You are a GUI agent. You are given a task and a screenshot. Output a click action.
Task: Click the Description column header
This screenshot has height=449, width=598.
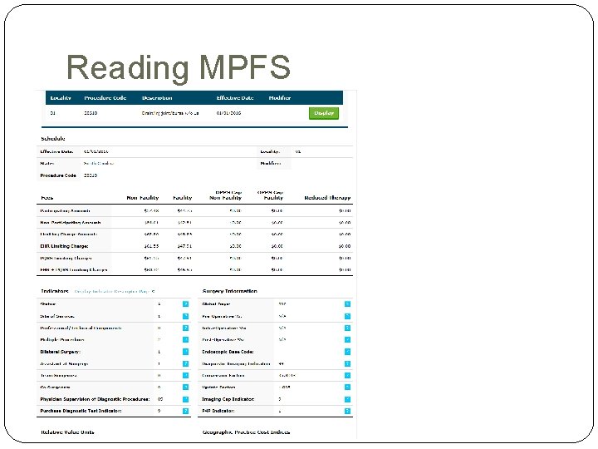click(157, 98)
